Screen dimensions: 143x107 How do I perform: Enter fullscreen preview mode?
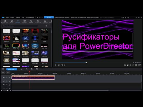click(x=136, y=65)
